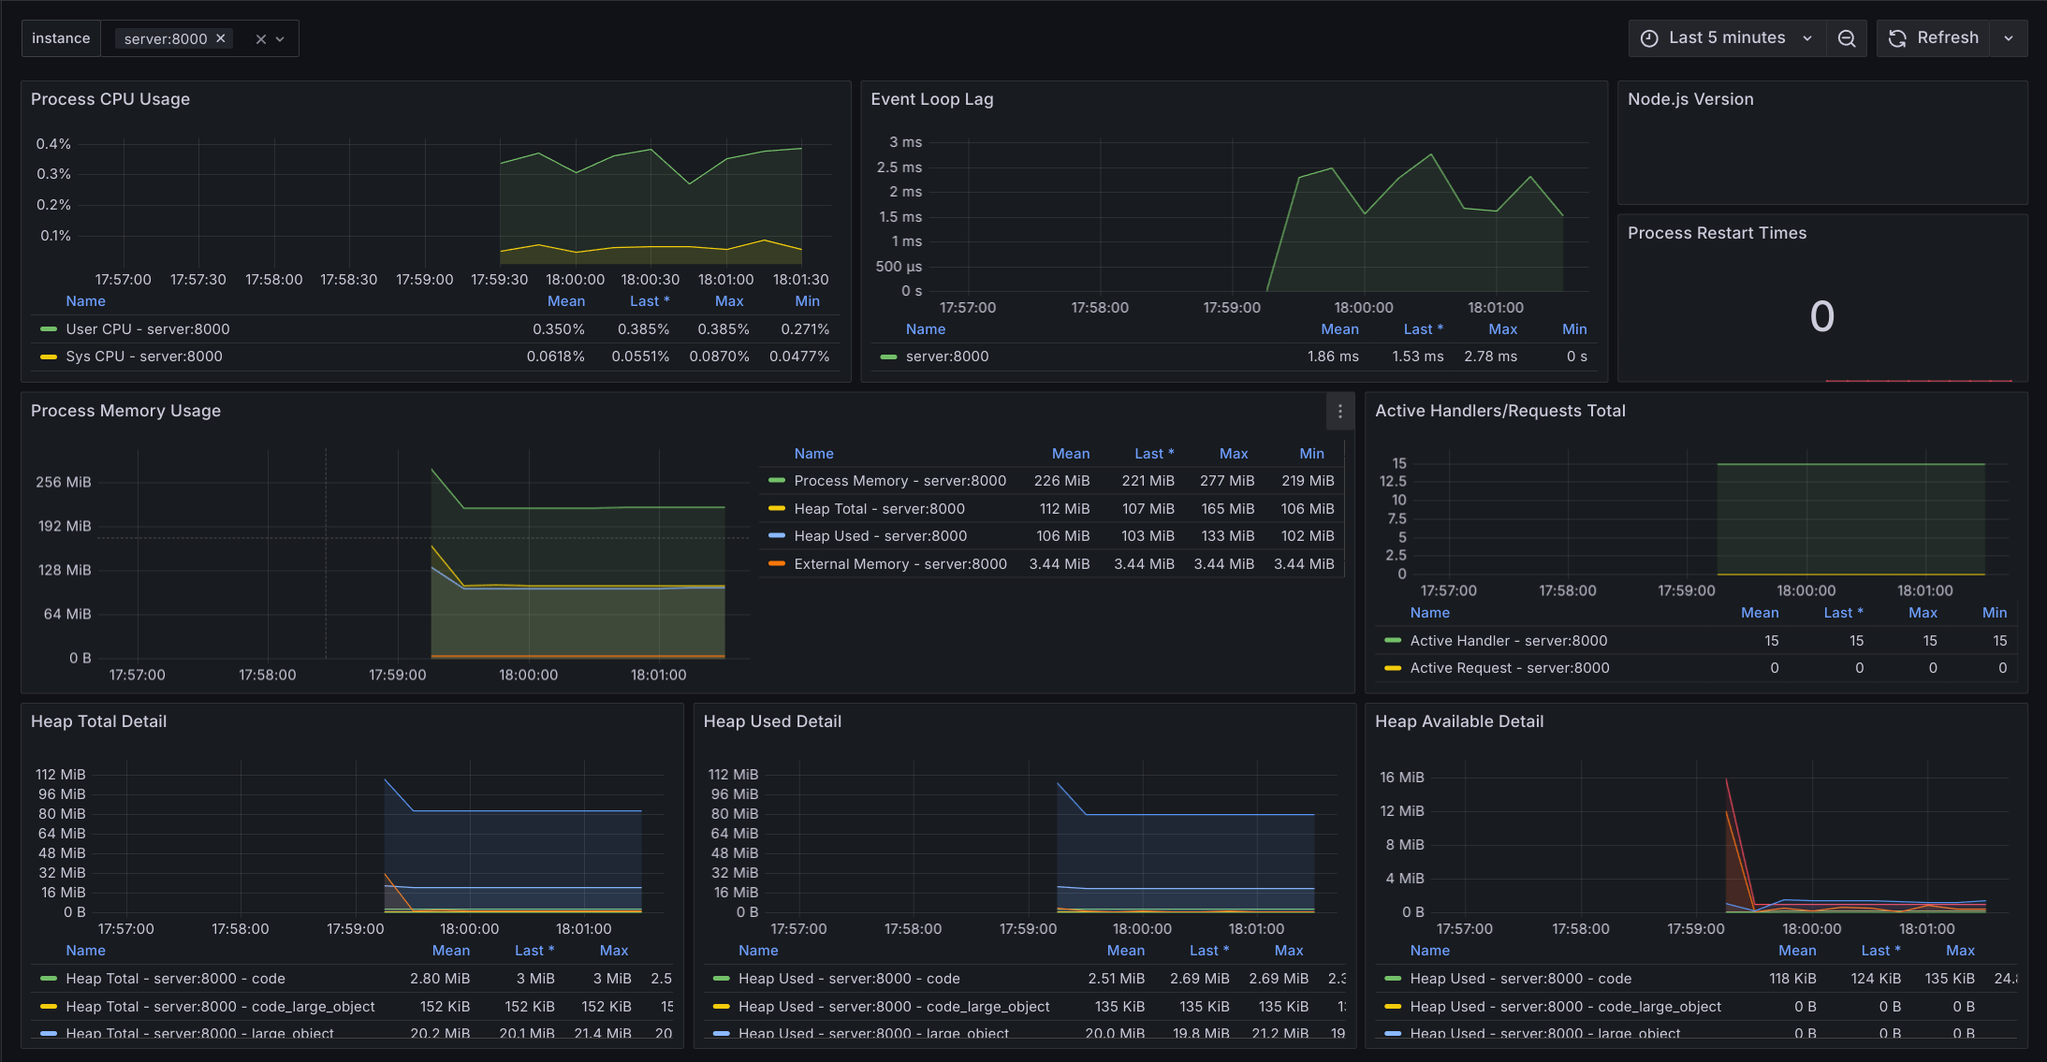This screenshot has height=1062, width=2047.
Task: Remove the server:8000 instance tag
Action: (221, 38)
